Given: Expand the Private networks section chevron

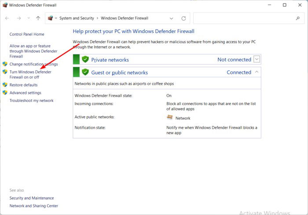Looking at the screenshot, I should point(257,59).
